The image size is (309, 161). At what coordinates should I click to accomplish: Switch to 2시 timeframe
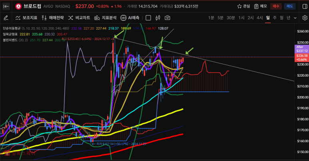click(251, 18)
